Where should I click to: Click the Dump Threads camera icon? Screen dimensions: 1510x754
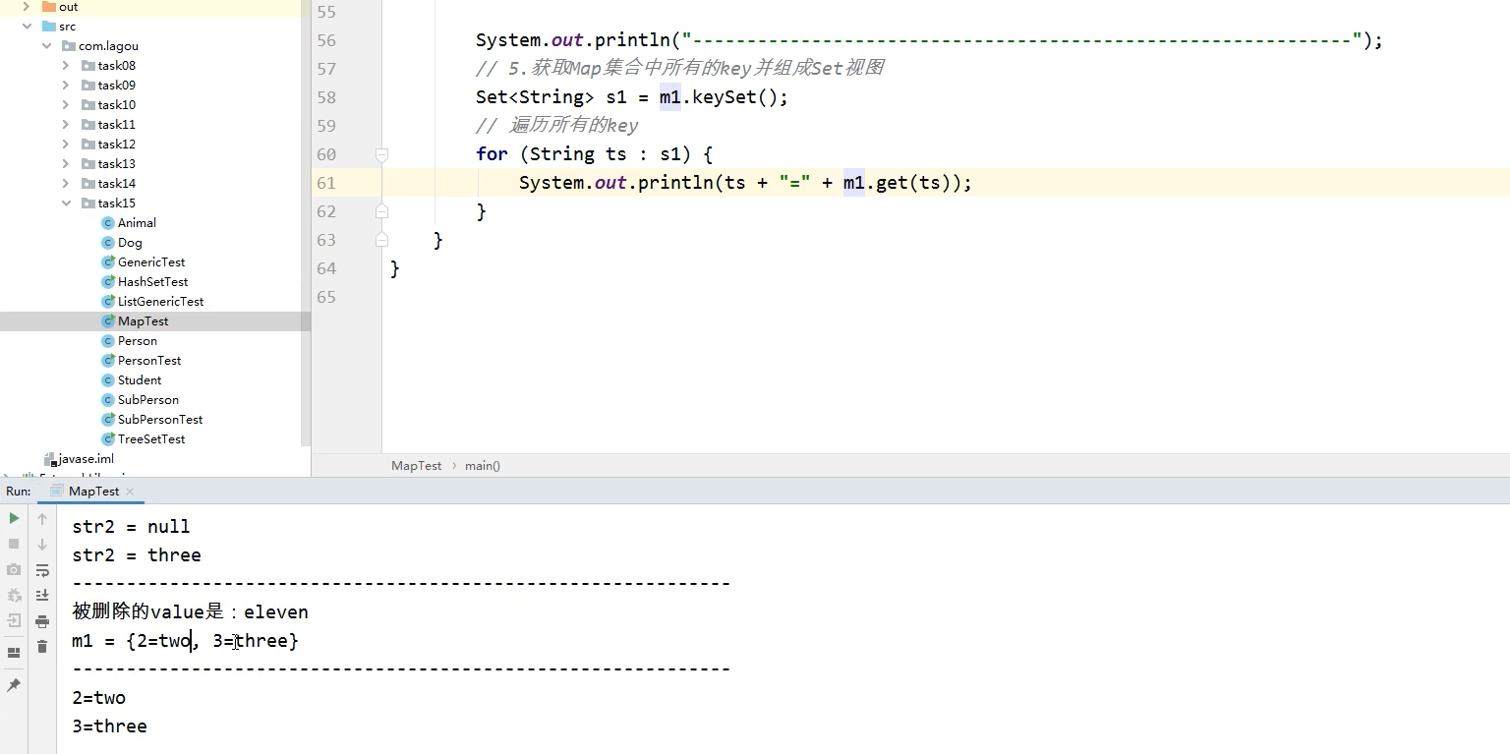coord(14,569)
